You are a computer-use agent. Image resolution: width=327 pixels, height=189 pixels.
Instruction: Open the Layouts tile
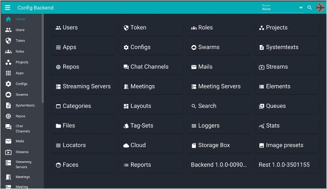151,106
